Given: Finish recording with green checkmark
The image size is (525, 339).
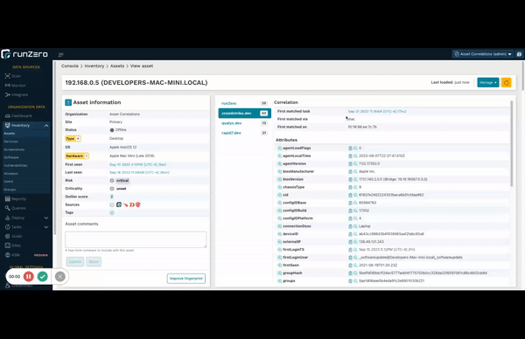Looking at the screenshot, I should coord(43,276).
